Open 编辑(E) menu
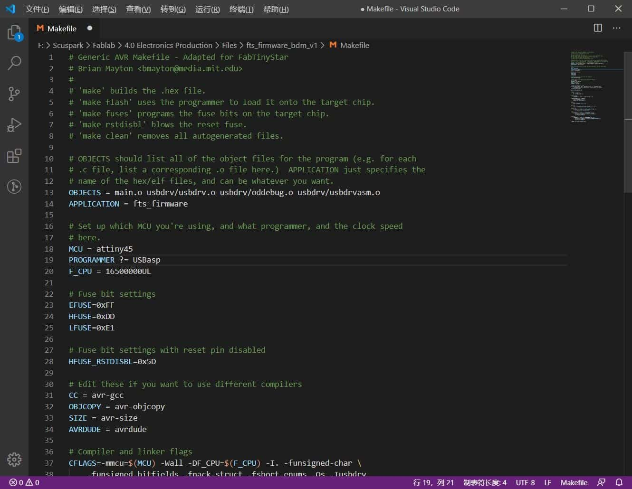 (70, 9)
